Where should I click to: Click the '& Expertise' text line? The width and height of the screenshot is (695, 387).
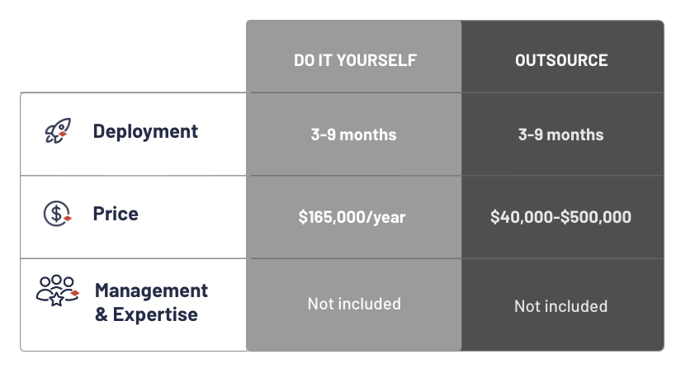point(146,314)
